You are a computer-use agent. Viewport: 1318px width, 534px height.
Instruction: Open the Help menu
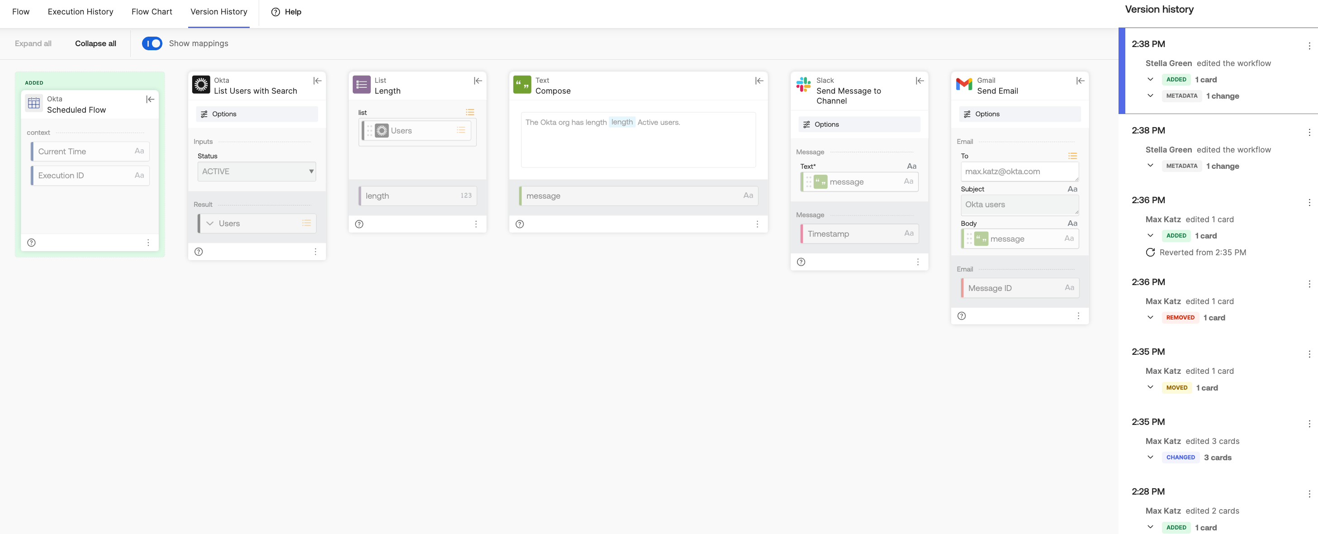point(286,12)
